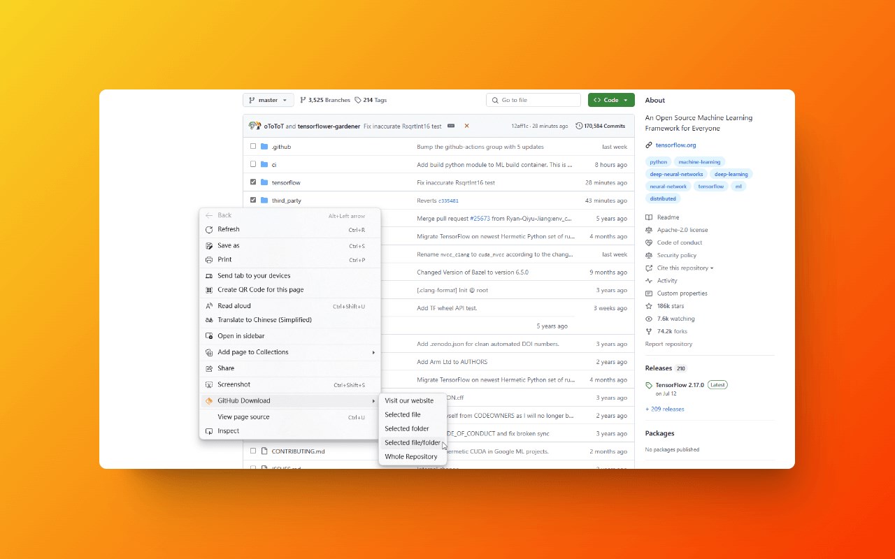
Task: Open the #25673 pull request link
Action: [480, 219]
